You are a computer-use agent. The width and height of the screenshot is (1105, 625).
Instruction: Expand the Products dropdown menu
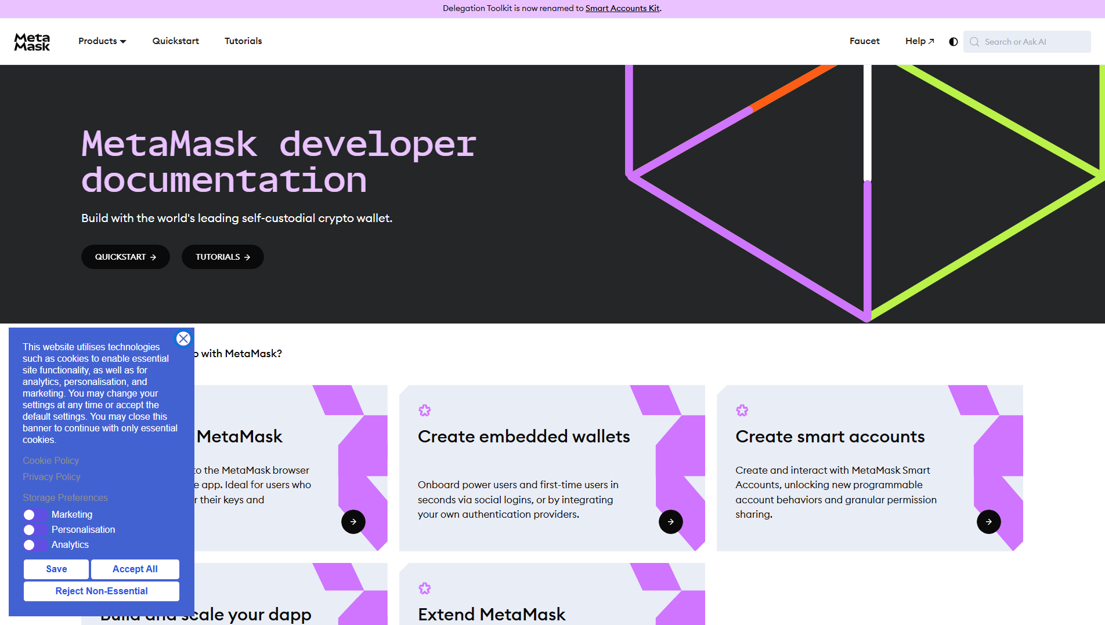click(x=102, y=41)
